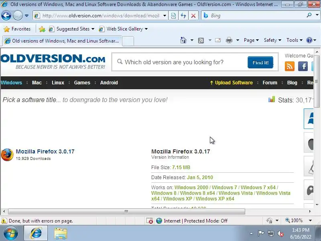
Task: Click Internet Protected Mode Off zone
Action: (x=192, y=221)
